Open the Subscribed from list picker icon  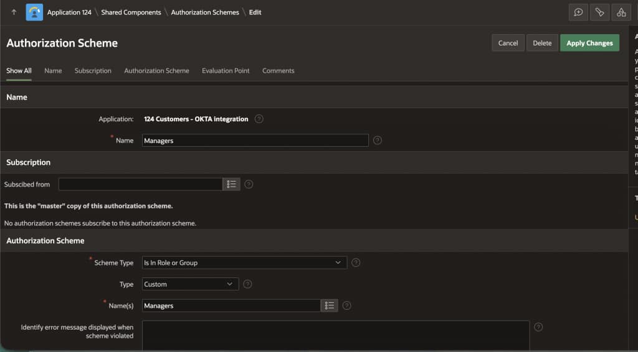[231, 184]
